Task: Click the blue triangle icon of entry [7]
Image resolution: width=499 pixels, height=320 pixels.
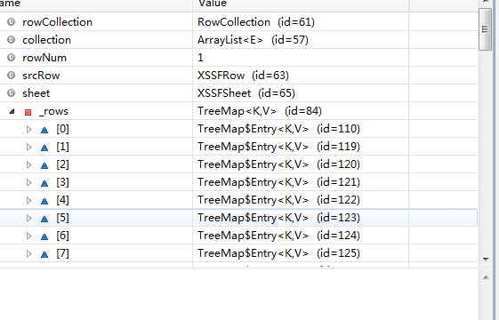Action: pos(44,254)
